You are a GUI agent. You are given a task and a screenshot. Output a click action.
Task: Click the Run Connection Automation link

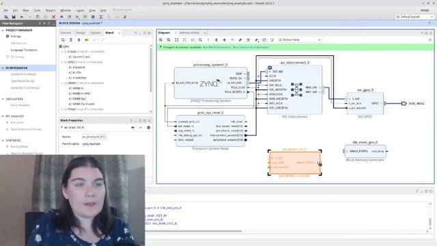tap(251, 47)
